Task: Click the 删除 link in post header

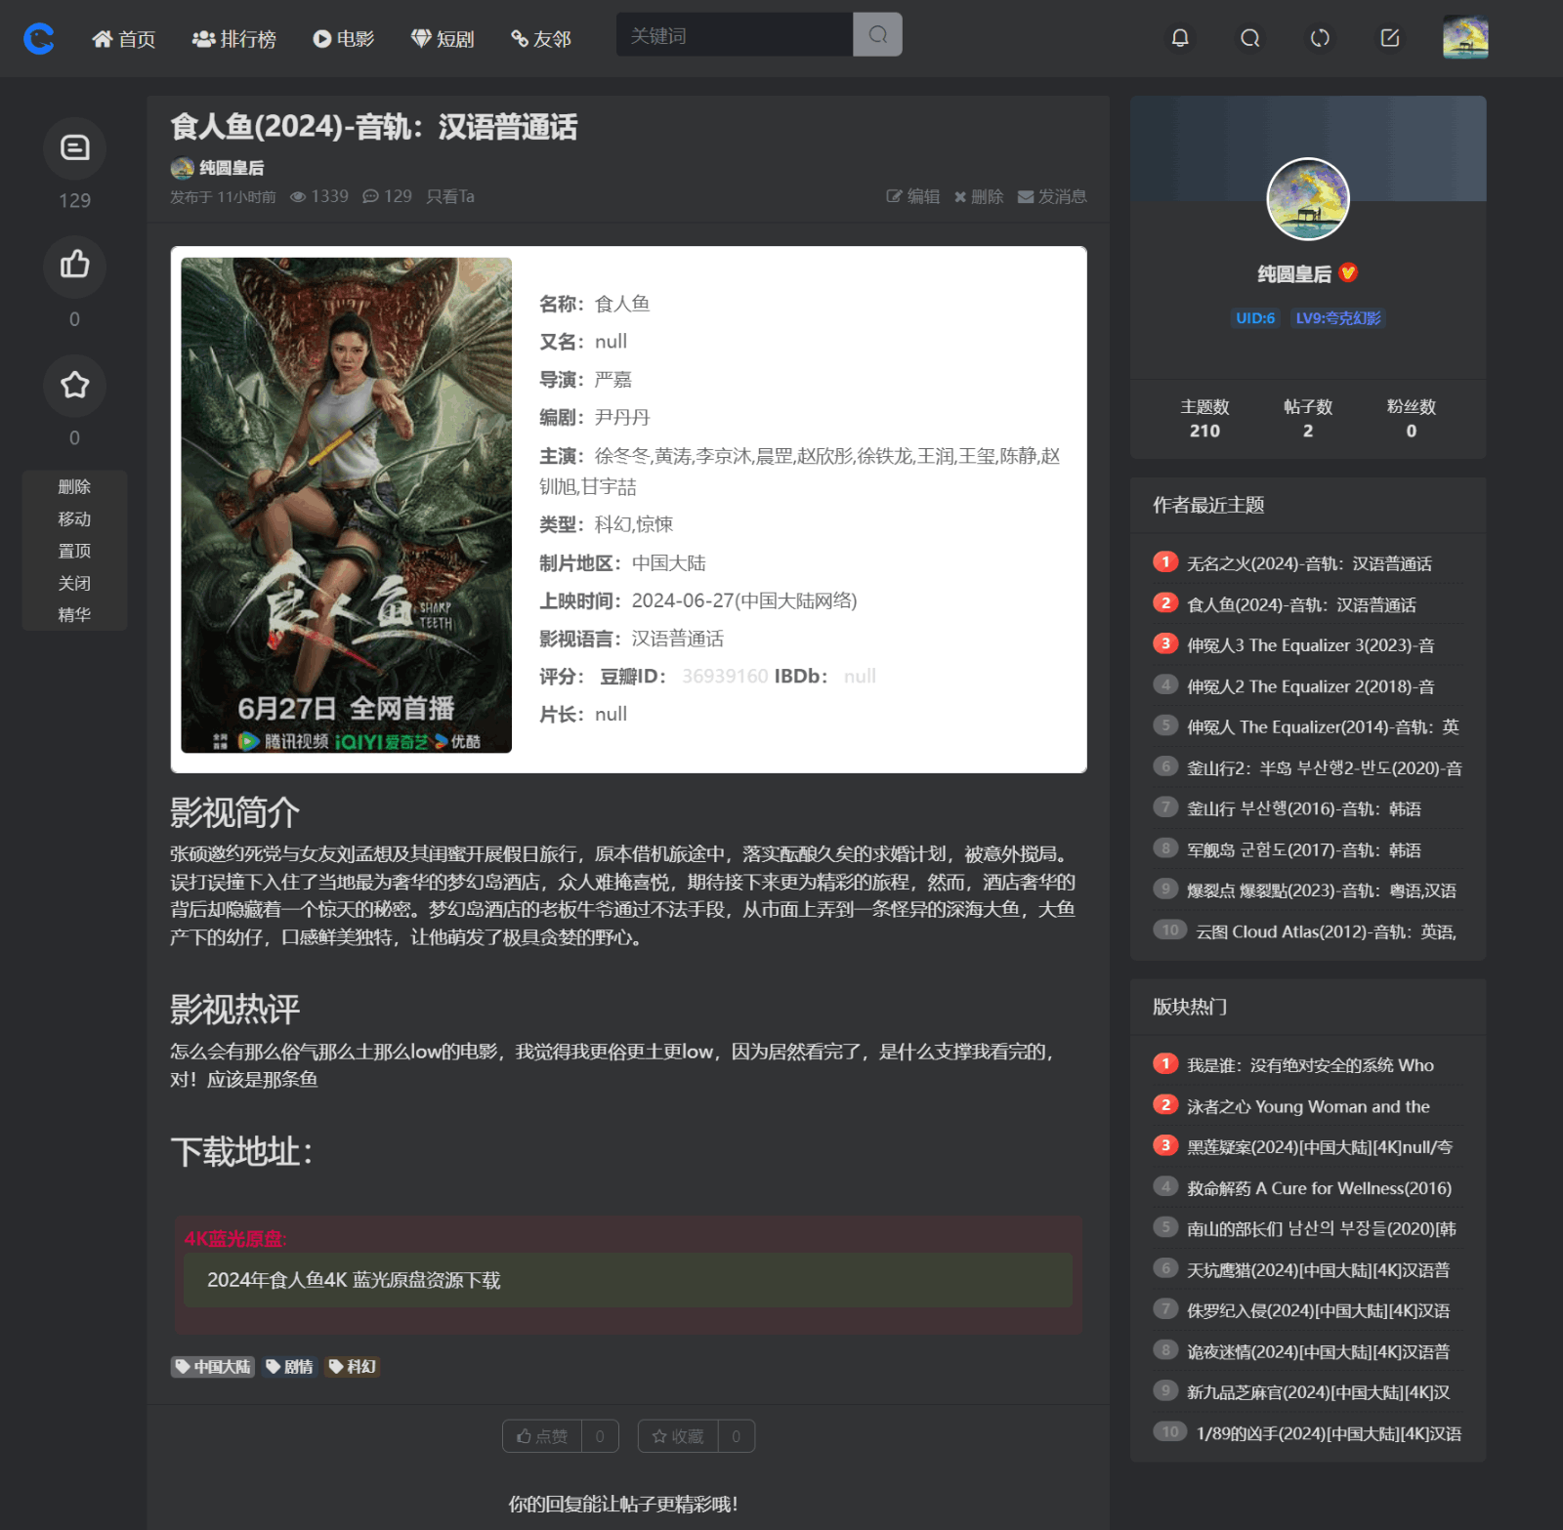Action: 979,196
